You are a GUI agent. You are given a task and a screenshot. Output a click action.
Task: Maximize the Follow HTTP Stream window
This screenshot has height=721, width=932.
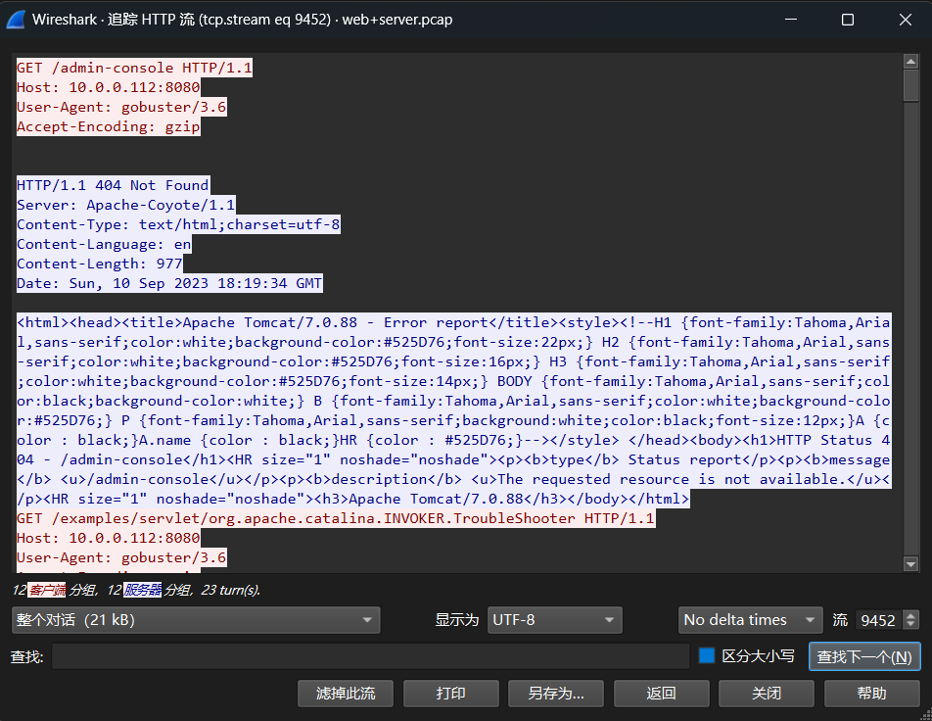848,20
